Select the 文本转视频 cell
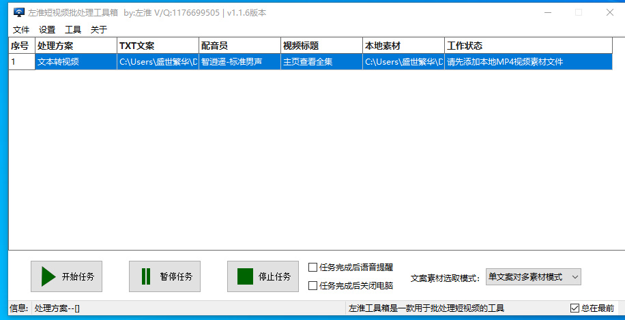 [x=76, y=62]
